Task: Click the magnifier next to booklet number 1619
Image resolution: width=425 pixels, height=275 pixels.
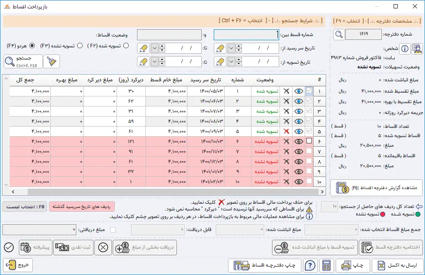Action: click(x=339, y=34)
